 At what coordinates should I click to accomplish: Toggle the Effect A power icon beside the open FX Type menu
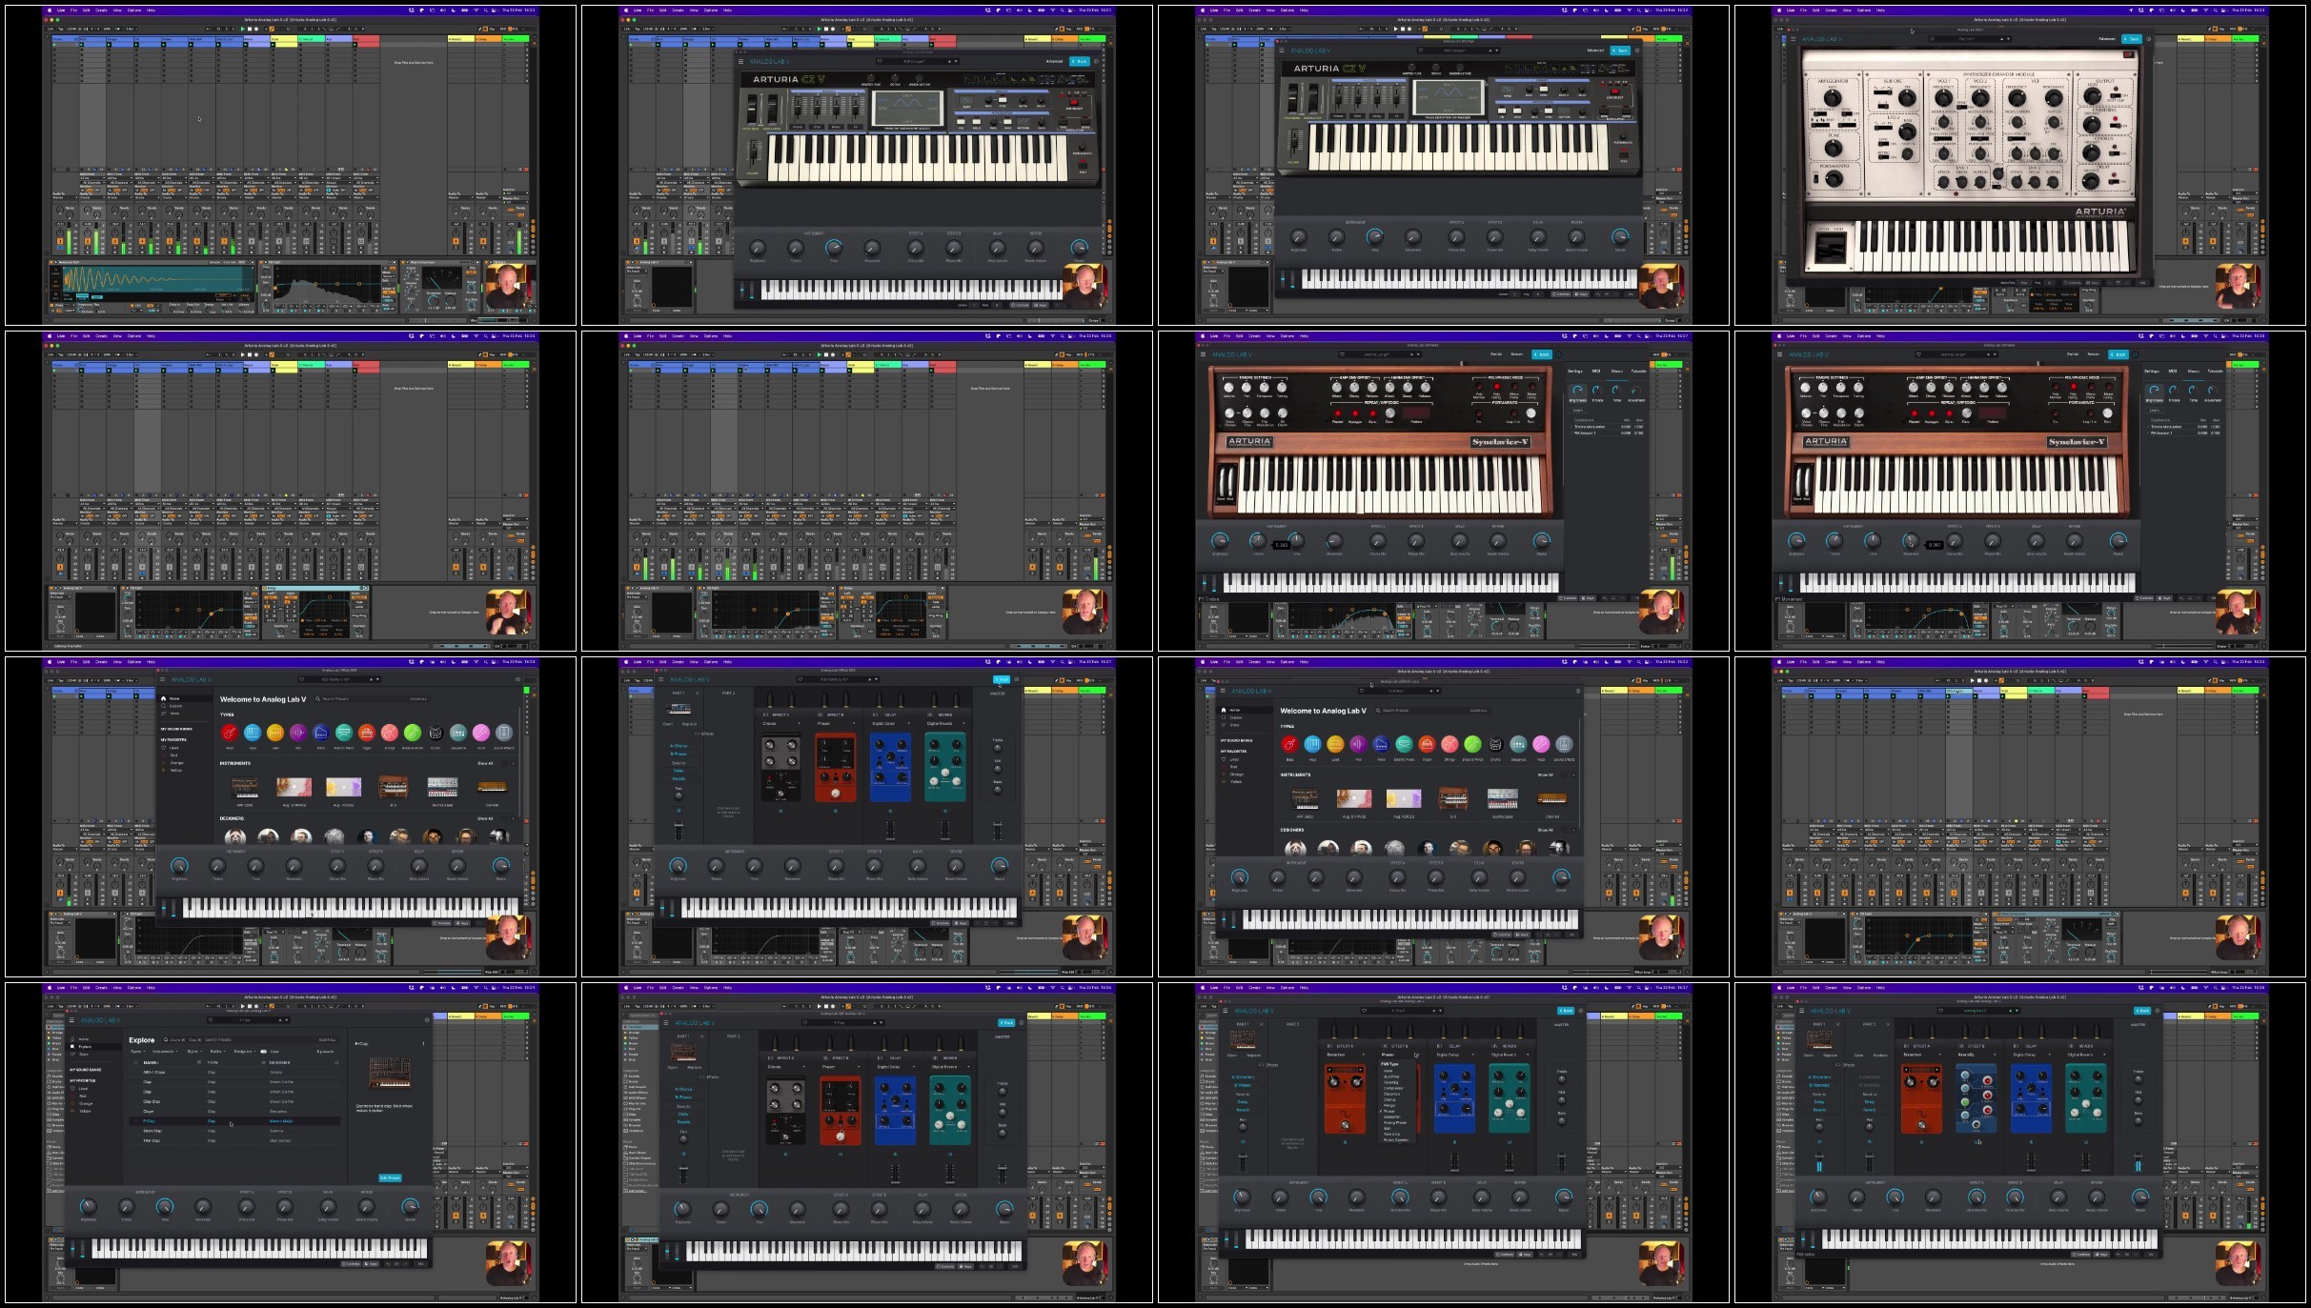coord(1329,1046)
